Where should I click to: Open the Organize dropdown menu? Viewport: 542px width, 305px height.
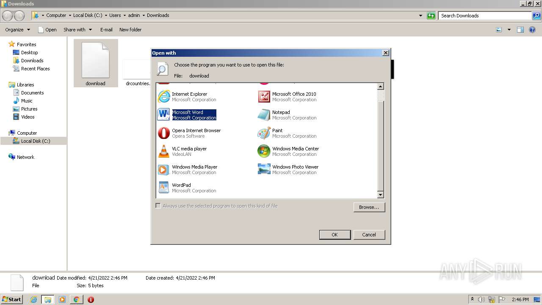[18, 30]
